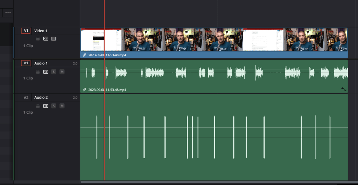Click the link icon on the Audio 1 clip name
358x185 pixels.
(84, 90)
